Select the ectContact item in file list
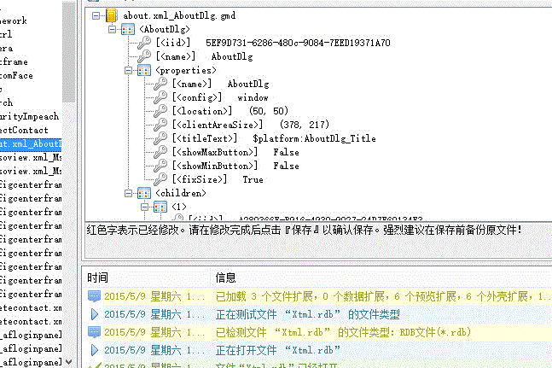Image resolution: width=552 pixels, height=368 pixels. tap(24, 131)
